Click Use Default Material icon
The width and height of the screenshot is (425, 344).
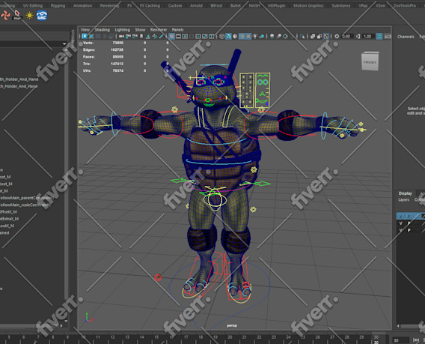coord(235,37)
